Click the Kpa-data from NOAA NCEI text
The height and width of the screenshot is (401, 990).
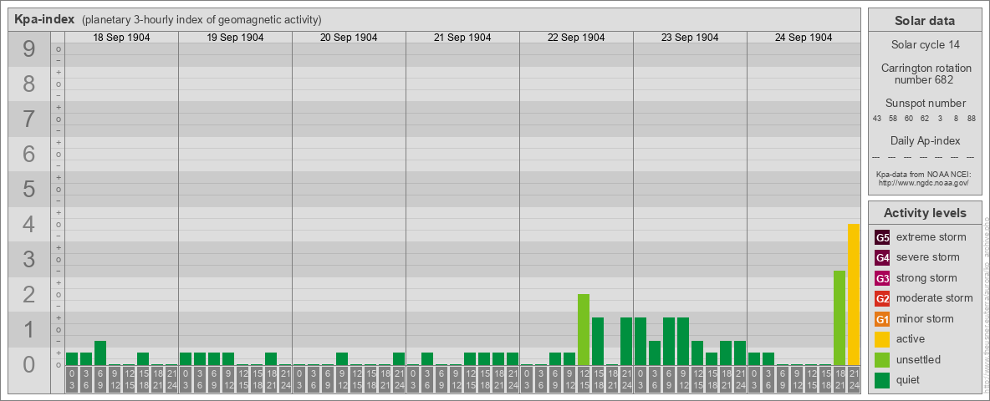pyautogui.click(x=923, y=174)
